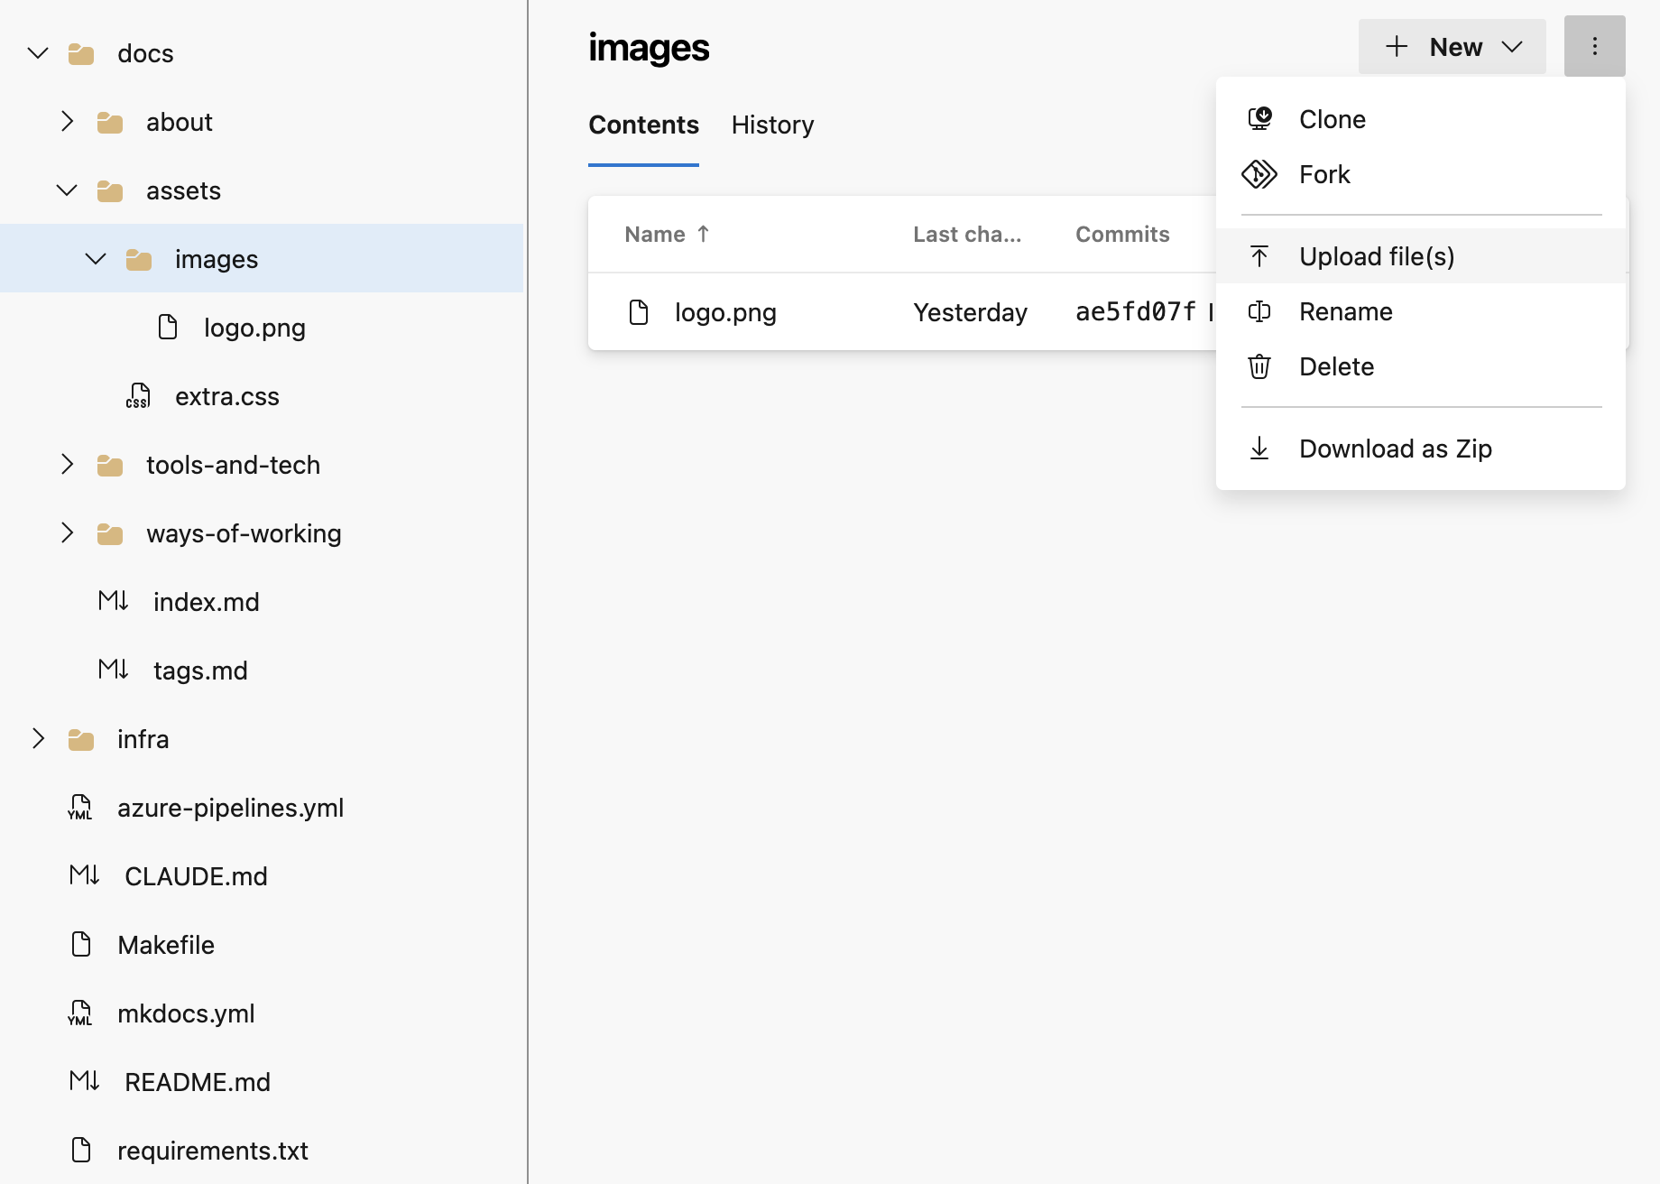Click the upload arrow icon in menu
This screenshot has height=1184, width=1660.
pyautogui.click(x=1259, y=256)
